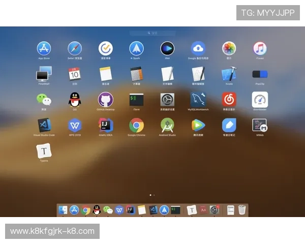Screen dimensions: 305x244
Task: Launch Visual Studio Code in Launchpad grid
Action: point(44,125)
